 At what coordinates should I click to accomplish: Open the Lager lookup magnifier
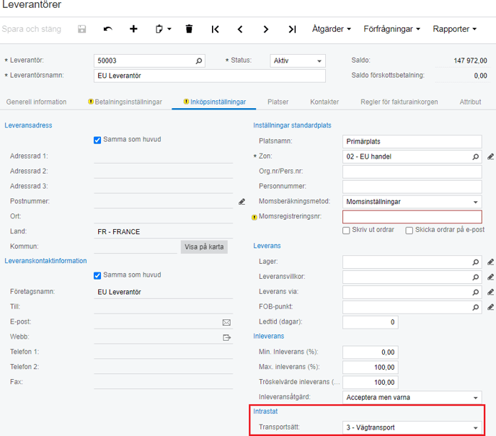(475, 262)
